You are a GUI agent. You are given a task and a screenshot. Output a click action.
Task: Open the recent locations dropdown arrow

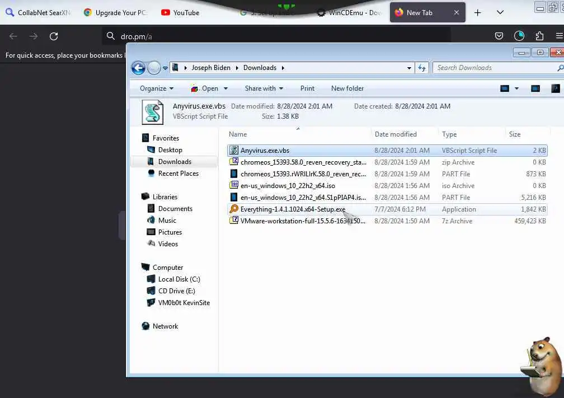pos(165,68)
